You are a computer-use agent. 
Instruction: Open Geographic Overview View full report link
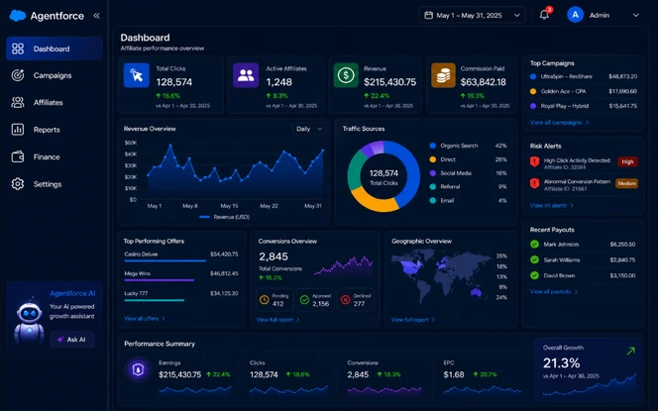[413, 320]
